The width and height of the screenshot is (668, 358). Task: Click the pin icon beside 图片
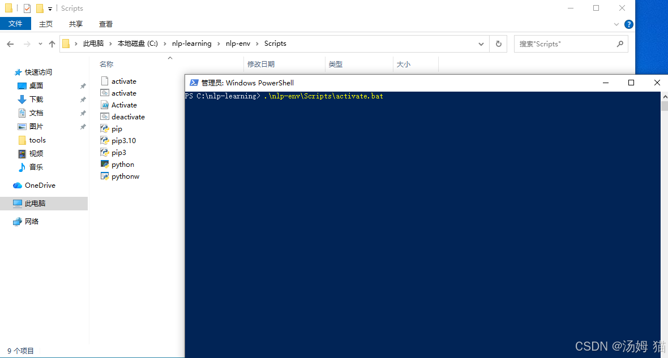click(83, 127)
